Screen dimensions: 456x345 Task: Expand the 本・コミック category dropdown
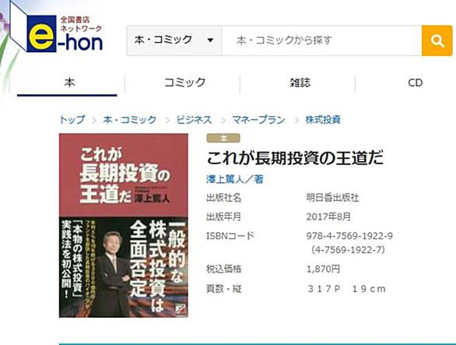(174, 40)
